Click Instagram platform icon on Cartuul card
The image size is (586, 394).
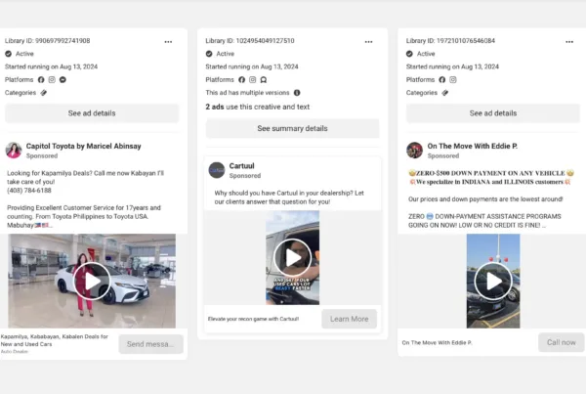click(253, 80)
